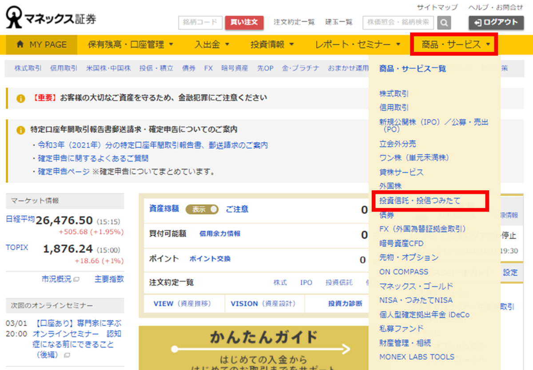The height and width of the screenshot is (370, 533).
Task: Click the magnifier search button
Action: point(444,23)
